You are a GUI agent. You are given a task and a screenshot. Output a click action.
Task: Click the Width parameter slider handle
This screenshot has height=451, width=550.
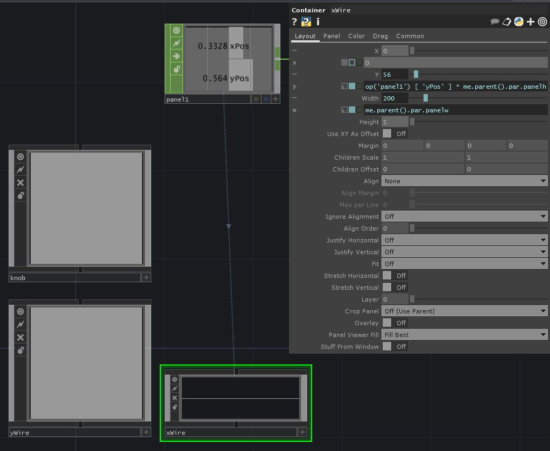point(426,98)
